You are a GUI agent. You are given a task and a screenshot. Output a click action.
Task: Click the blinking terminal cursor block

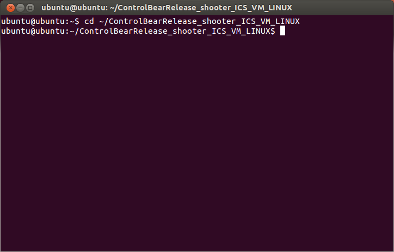pyautogui.click(x=282, y=31)
